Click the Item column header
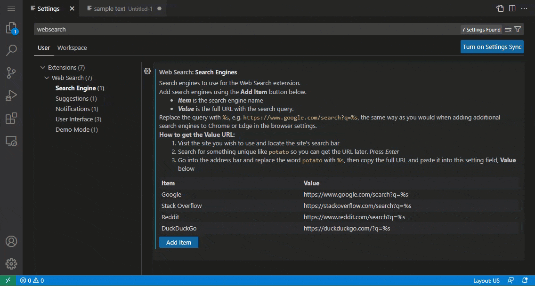Screen dimensions: 535x286 (168, 183)
